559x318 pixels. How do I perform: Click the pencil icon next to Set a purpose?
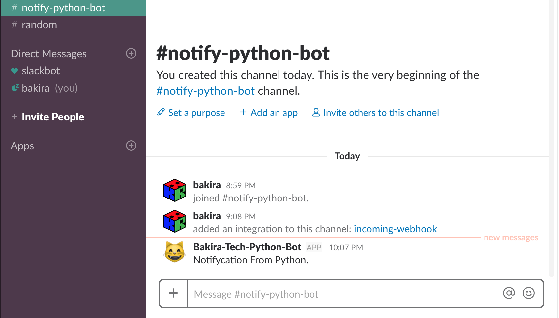tap(161, 112)
